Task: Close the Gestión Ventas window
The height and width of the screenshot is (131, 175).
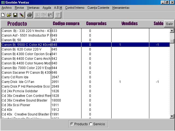Action: (x=172, y=2)
